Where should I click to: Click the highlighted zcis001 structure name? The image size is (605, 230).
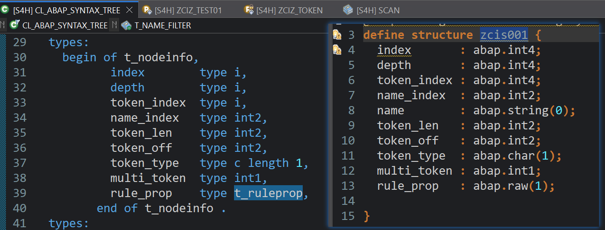click(x=504, y=35)
